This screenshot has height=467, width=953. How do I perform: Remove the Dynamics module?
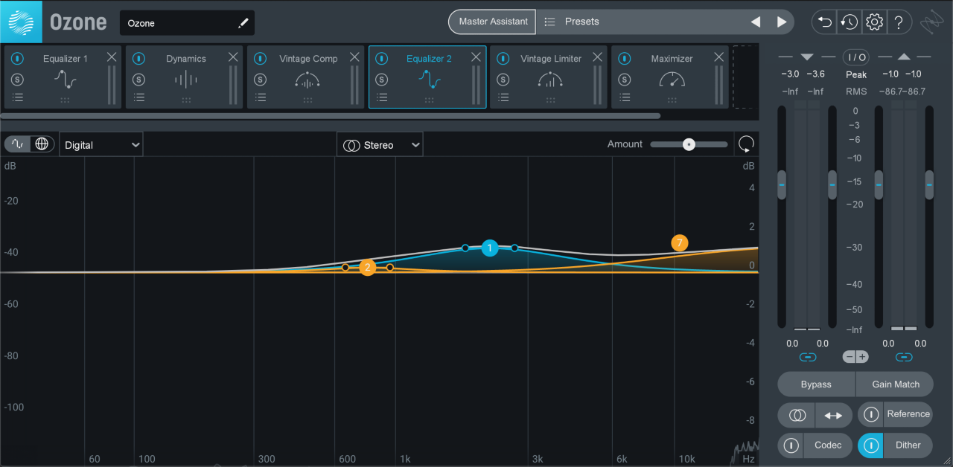pyautogui.click(x=233, y=57)
